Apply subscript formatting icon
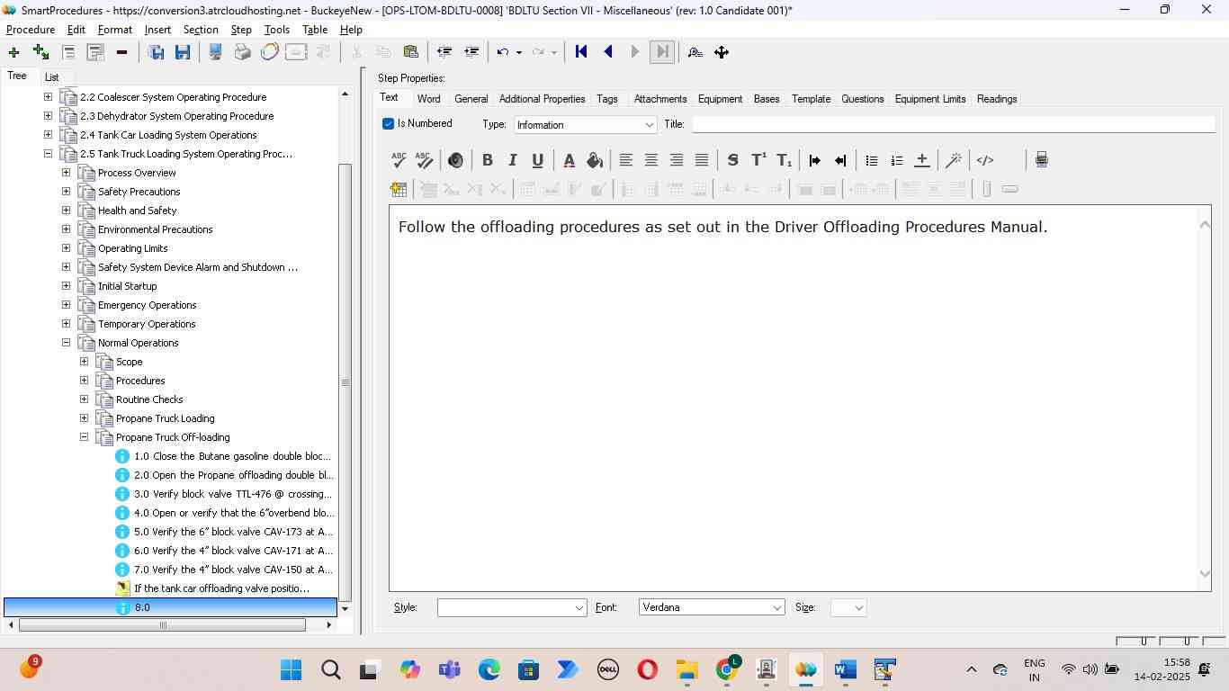This screenshot has width=1229, height=691. coord(784,160)
